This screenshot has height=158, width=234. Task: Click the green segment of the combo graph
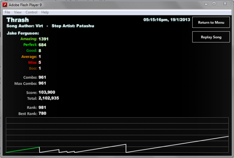tap(22, 150)
